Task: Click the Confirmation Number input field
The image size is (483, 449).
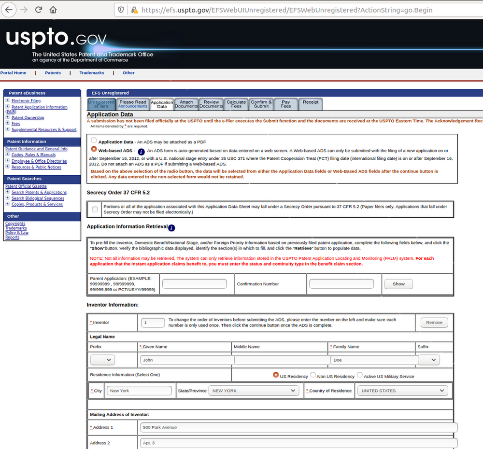Action: coord(341,284)
